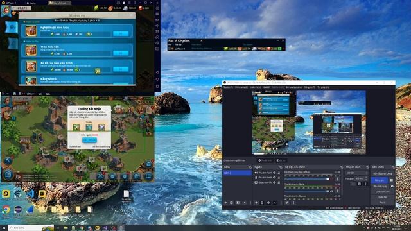411x231 pixels.
Task: Pause the OBS recording
Action: click(x=392, y=180)
